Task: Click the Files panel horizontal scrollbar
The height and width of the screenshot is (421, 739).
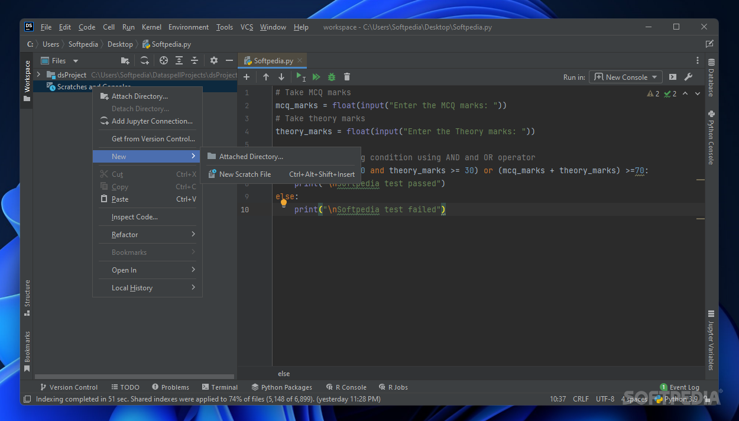Action: click(x=135, y=377)
